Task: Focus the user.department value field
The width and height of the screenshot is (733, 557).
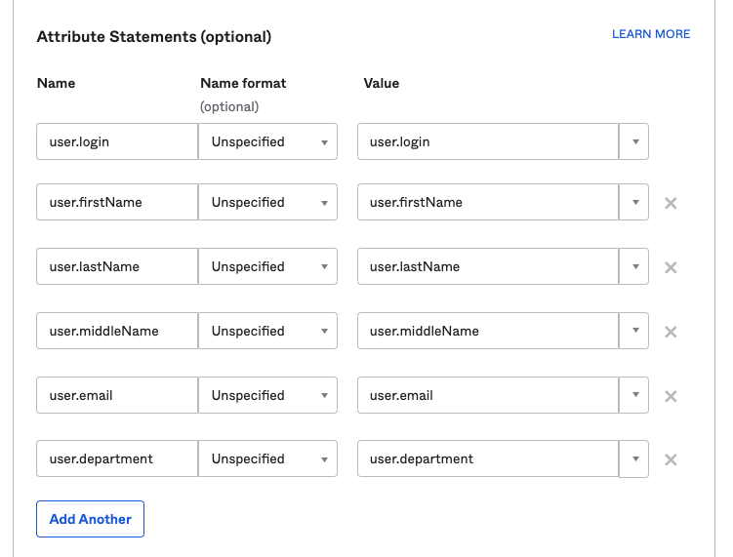Action: (488, 458)
